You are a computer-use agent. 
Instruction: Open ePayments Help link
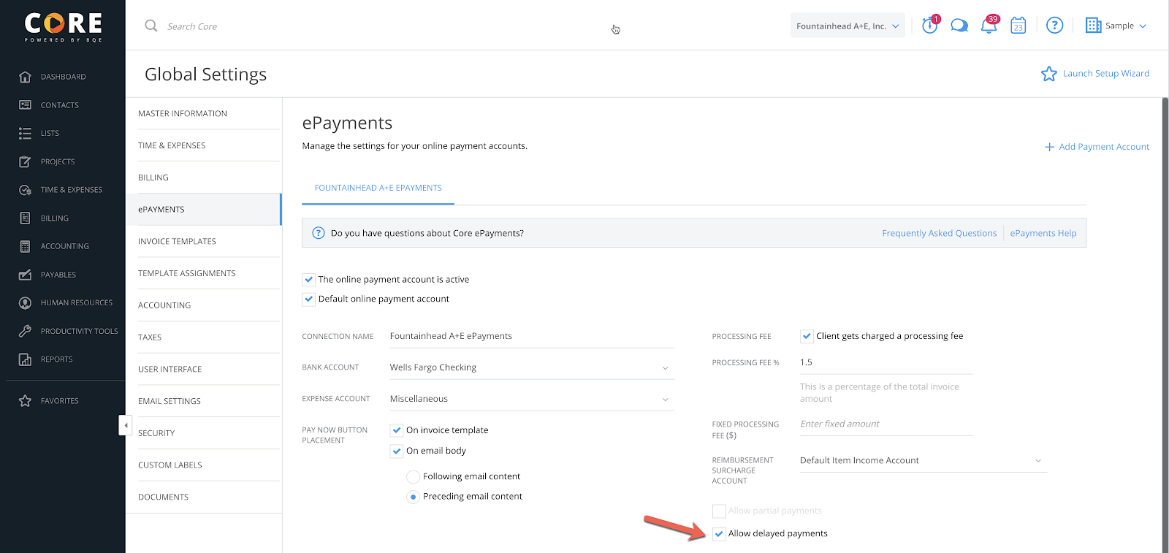click(1043, 233)
